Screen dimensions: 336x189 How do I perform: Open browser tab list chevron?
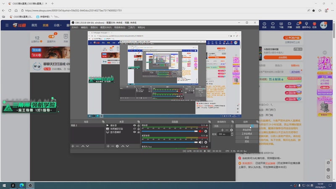[3, 3]
